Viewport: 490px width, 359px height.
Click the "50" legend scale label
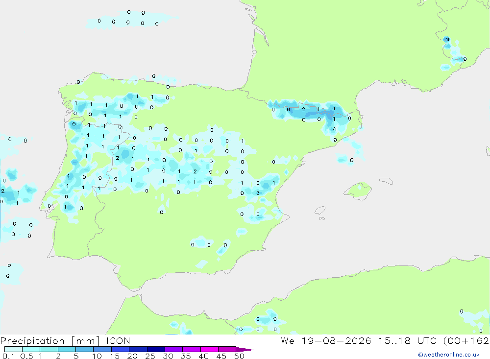click(239, 356)
